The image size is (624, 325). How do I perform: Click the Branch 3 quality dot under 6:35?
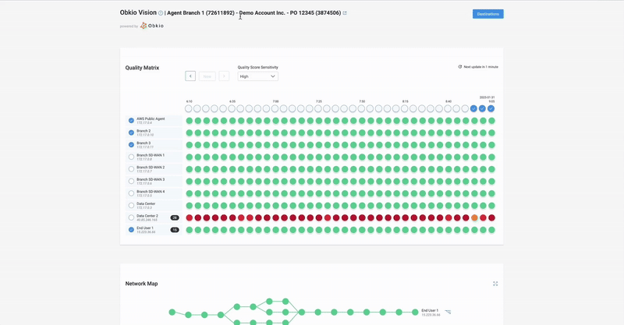pos(232,145)
